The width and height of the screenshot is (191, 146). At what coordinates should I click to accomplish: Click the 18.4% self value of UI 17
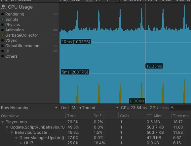coord(99,143)
